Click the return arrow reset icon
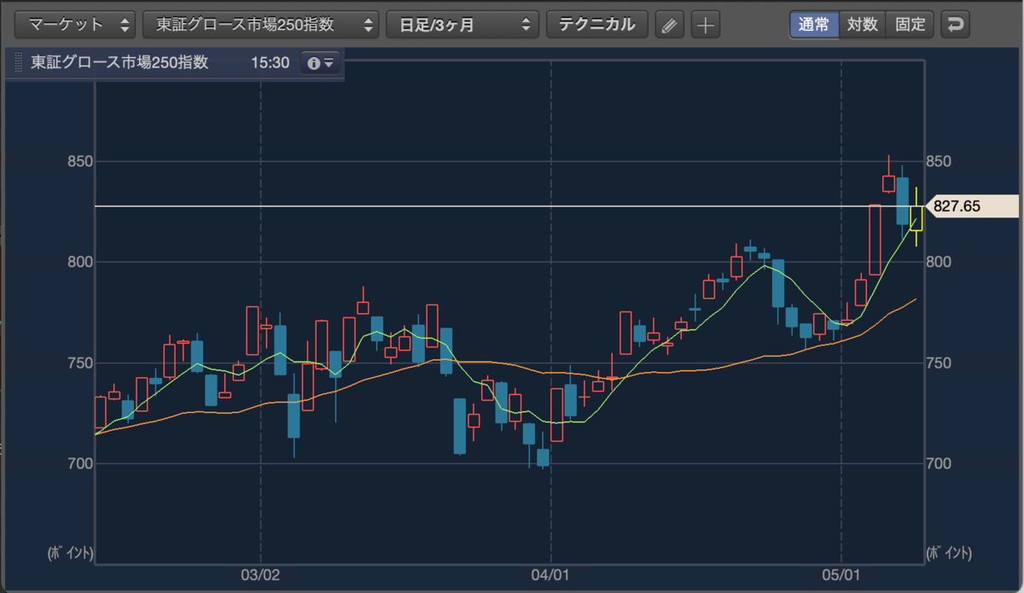This screenshot has width=1024, height=593. coord(955,25)
